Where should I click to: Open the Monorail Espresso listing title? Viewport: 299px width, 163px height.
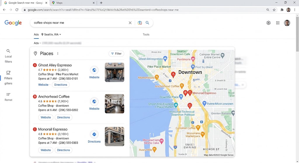pos(53,129)
